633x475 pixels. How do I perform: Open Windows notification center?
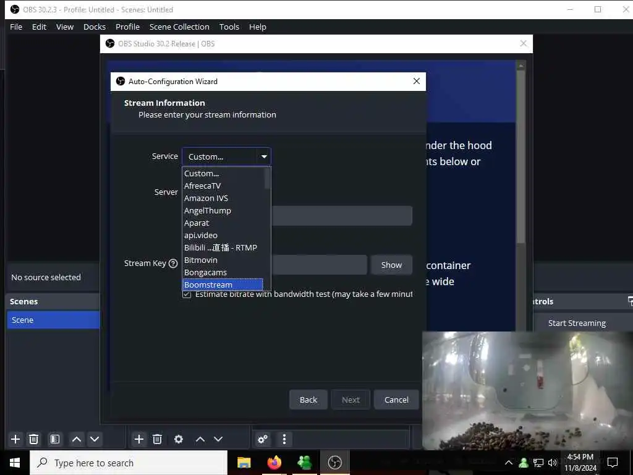coord(613,463)
